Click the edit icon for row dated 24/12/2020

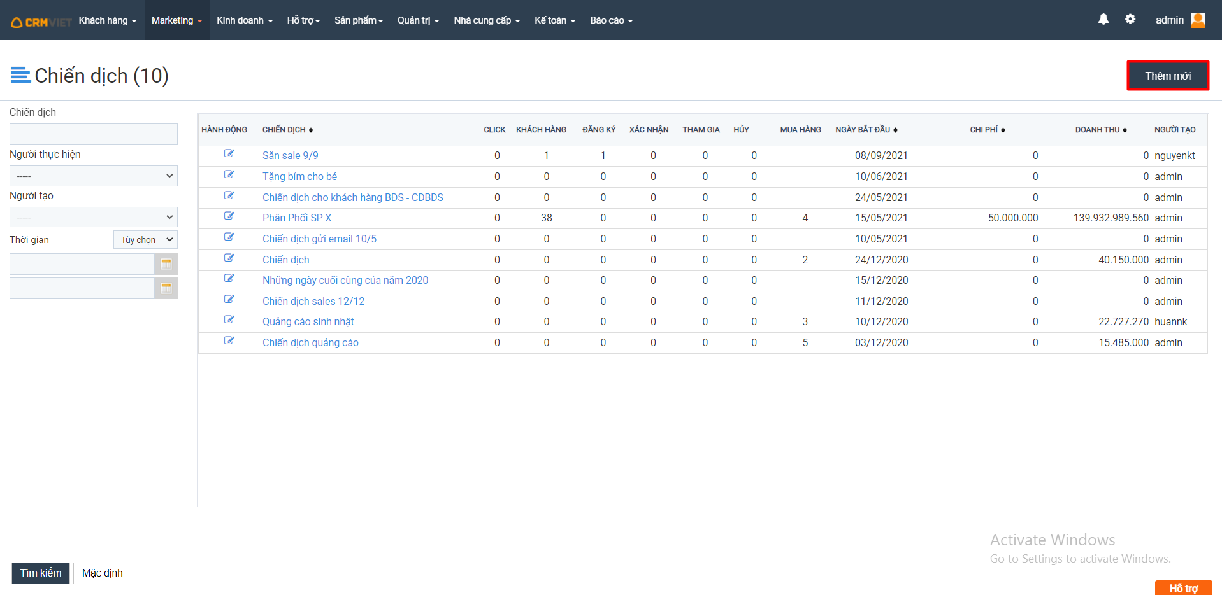pyautogui.click(x=229, y=258)
